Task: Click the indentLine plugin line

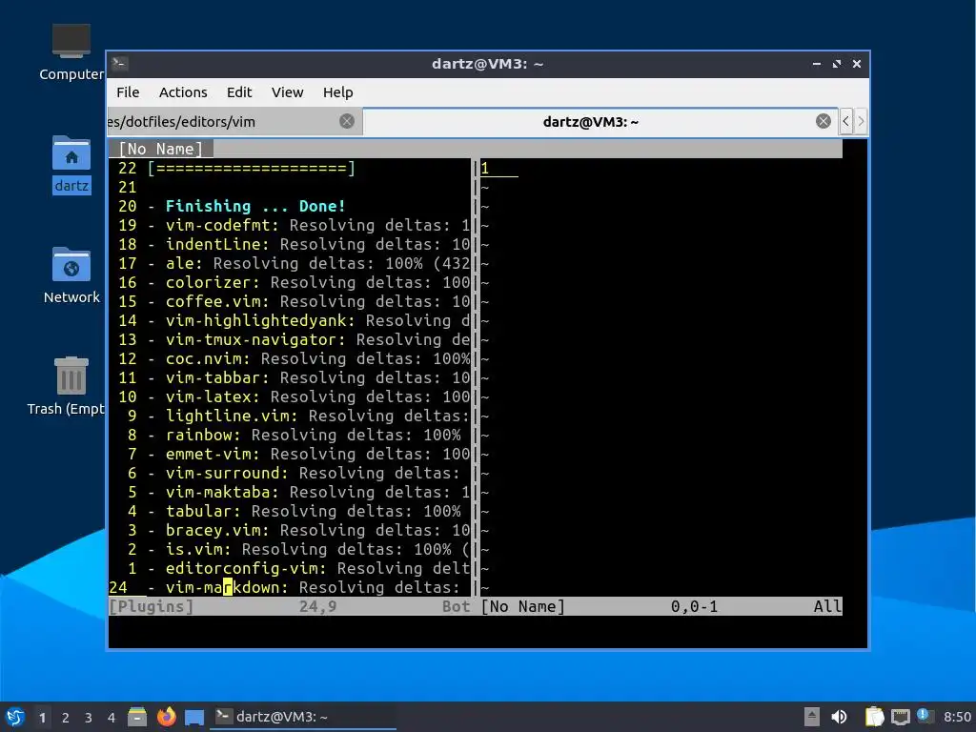Action: click(x=290, y=244)
